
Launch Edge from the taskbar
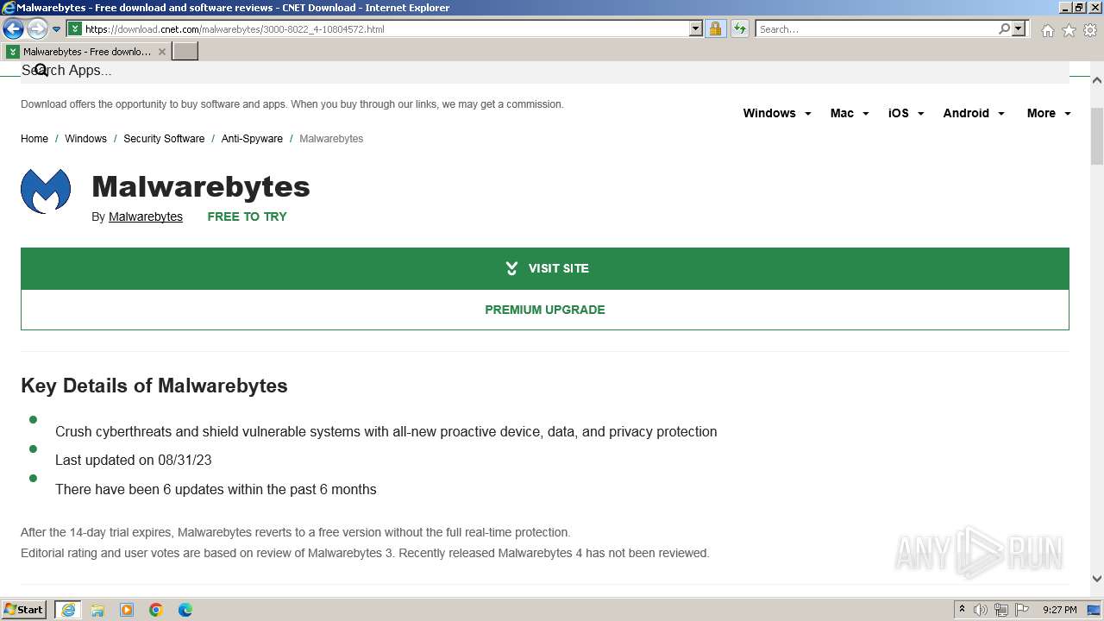coord(185,610)
